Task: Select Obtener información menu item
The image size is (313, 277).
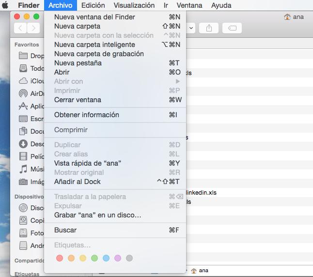Action: pyautogui.click(x=87, y=115)
